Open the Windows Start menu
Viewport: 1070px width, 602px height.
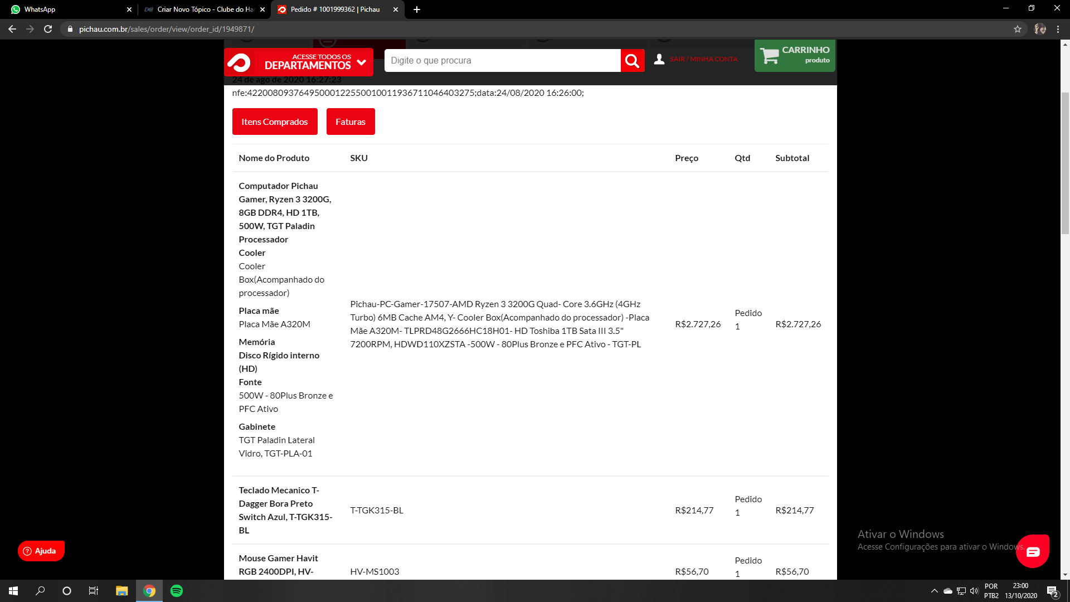pos(13,591)
